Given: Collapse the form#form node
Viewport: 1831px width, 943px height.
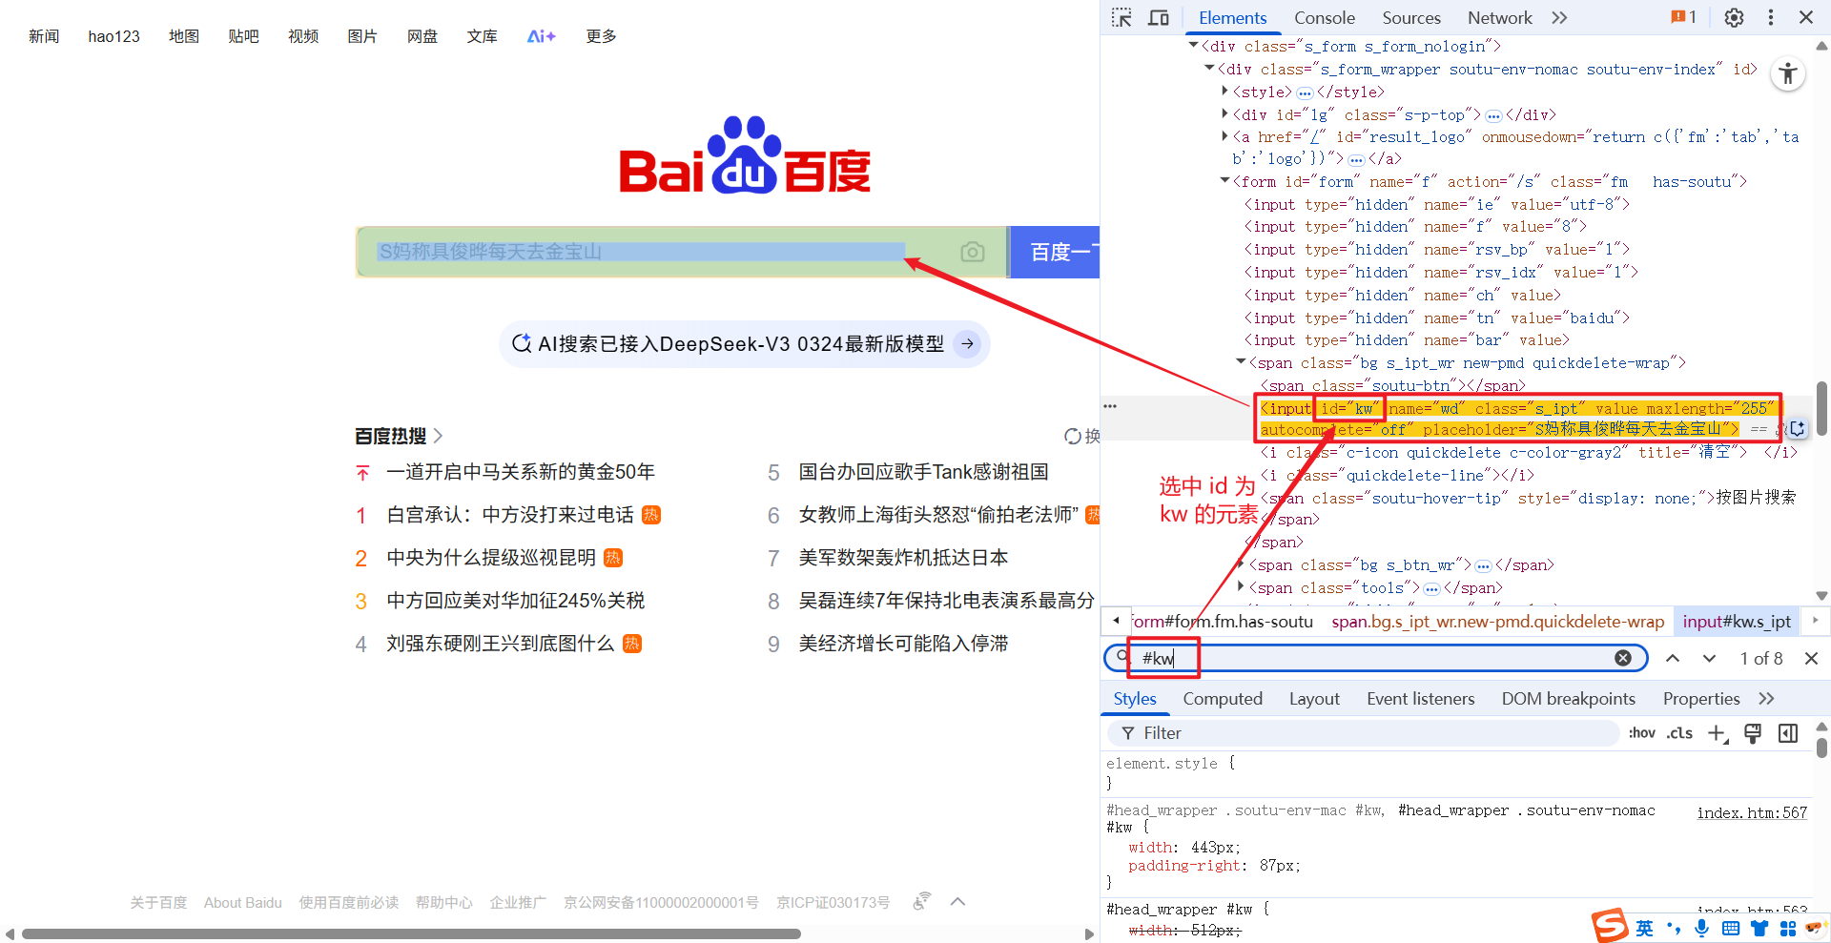Looking at the screenshot, I should click(x=1225, y=181).
